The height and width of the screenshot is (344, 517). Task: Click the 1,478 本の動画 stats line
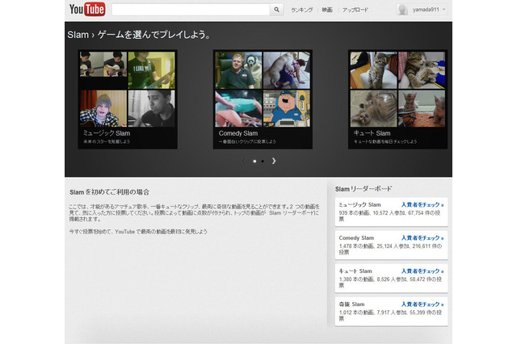point(390,249)
